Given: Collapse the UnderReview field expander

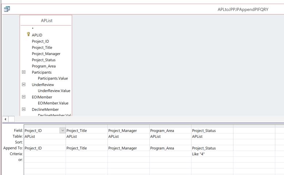Looking at the screenshot, I should (x=24, y=85).
